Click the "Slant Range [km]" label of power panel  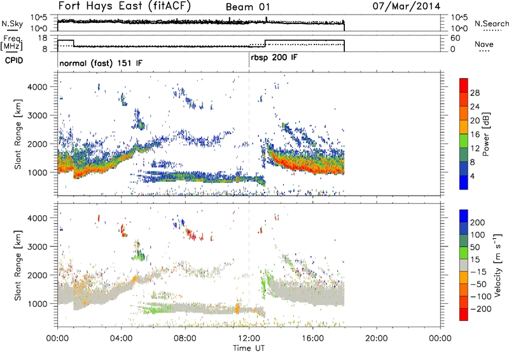click(x=18, y=134)
